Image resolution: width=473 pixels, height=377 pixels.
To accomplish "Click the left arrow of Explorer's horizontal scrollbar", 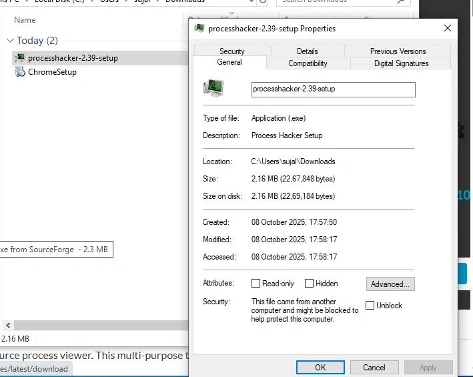I will point(8,325).
